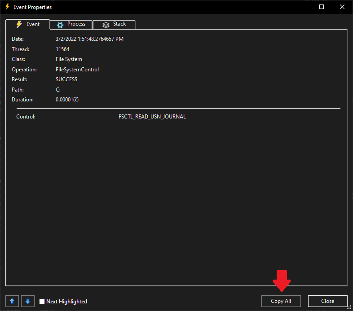This screenshot has width=353, height=311.
Task: Select the class value File System
Action: tap(69, 59)
